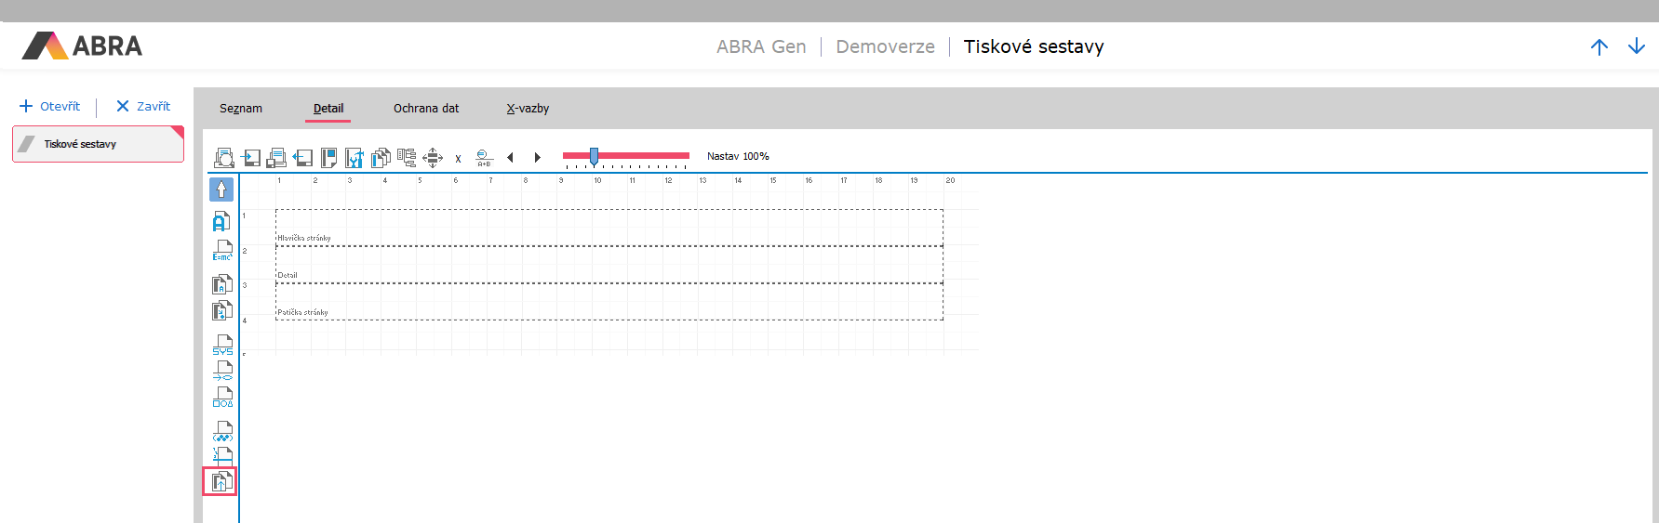Screen dimensions: 1659x523
Task: Open the X-vazby tab
Action: [x=528, y=109]
